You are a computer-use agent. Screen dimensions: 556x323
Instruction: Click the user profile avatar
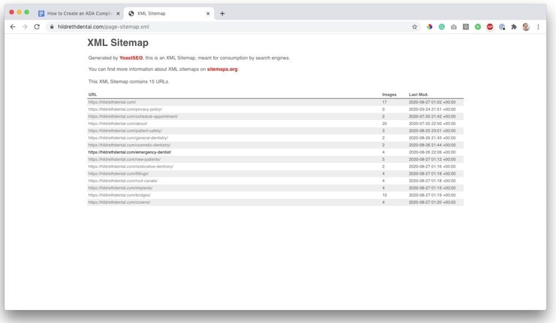[x=526, y=27]
